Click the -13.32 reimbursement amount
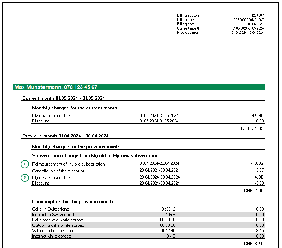The image size is (282, 248). pos(257,164)
